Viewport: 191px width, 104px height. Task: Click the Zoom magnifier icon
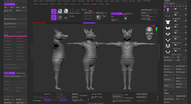[60, 17]
